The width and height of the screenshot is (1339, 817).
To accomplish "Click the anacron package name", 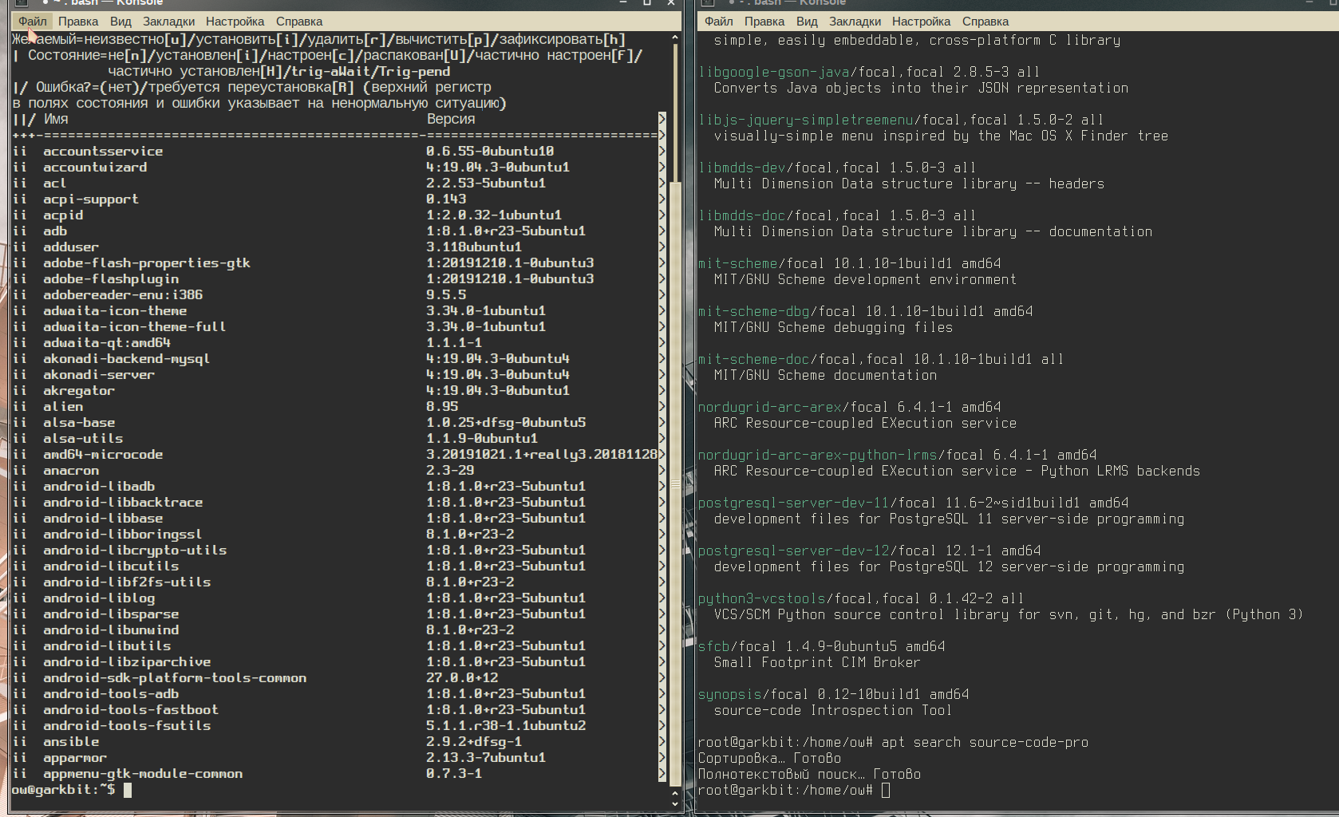I will coord(71,470).
